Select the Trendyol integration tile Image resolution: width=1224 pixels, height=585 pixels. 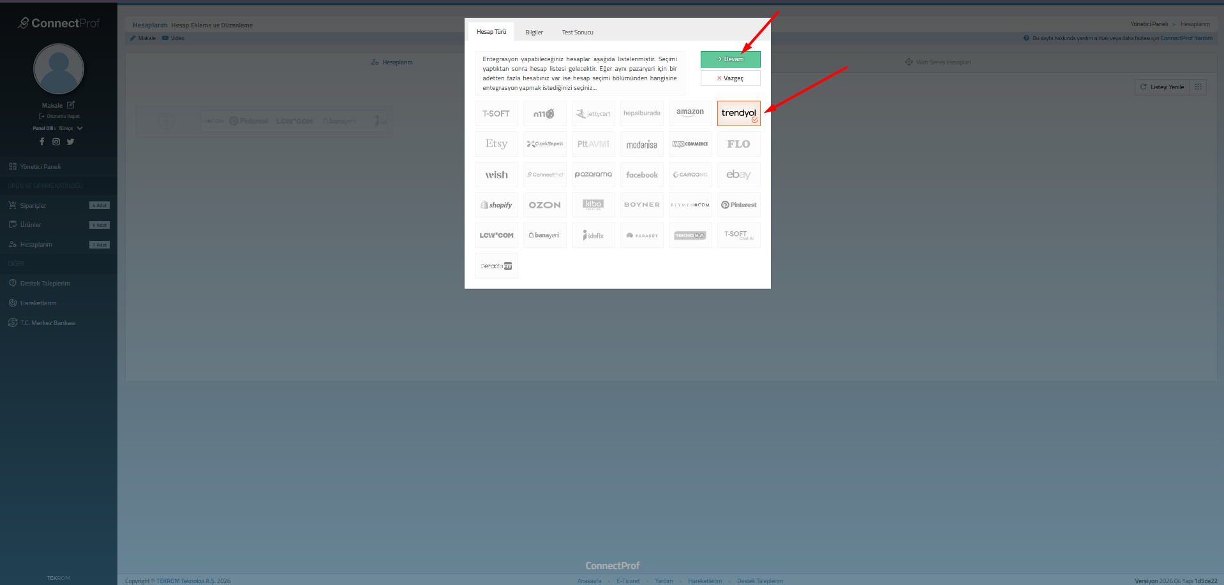(738, 113)
